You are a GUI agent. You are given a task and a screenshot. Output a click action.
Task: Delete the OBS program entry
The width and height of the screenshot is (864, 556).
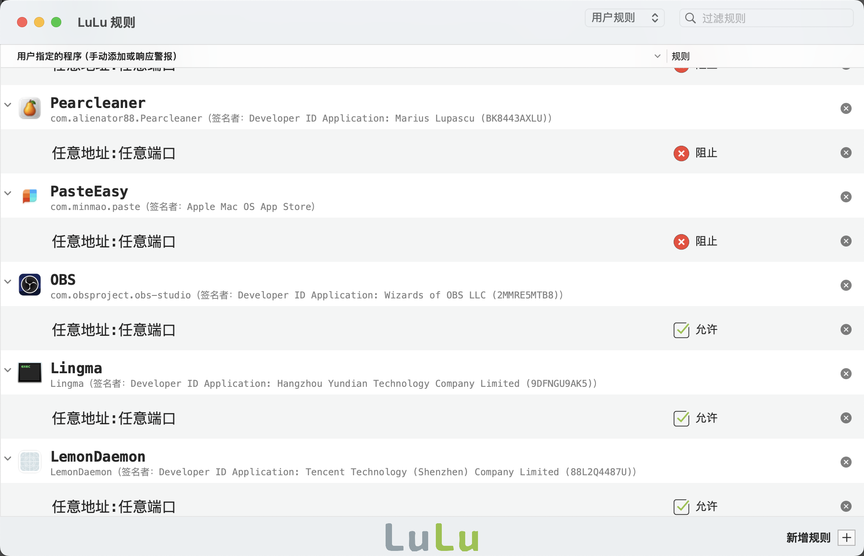click(x=846, y=285)
